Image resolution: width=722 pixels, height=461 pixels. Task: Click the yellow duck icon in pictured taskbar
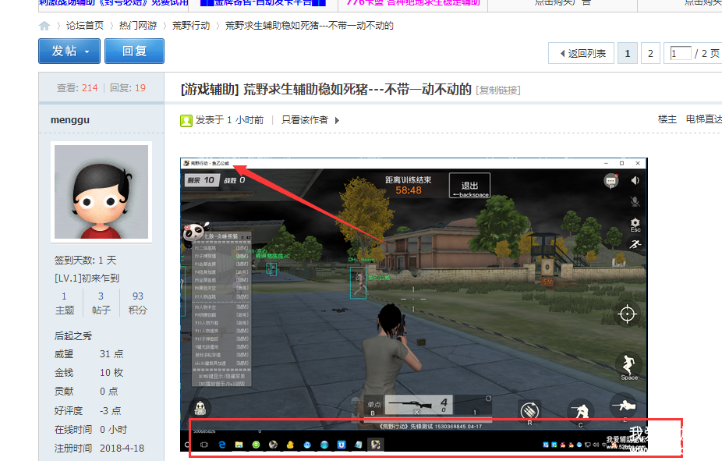pyautogui.click(x=290, y=445)
